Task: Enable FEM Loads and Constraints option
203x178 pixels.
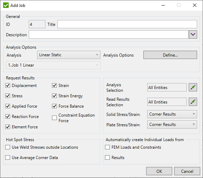Action: pyautogui.click(x=107, y=147)
